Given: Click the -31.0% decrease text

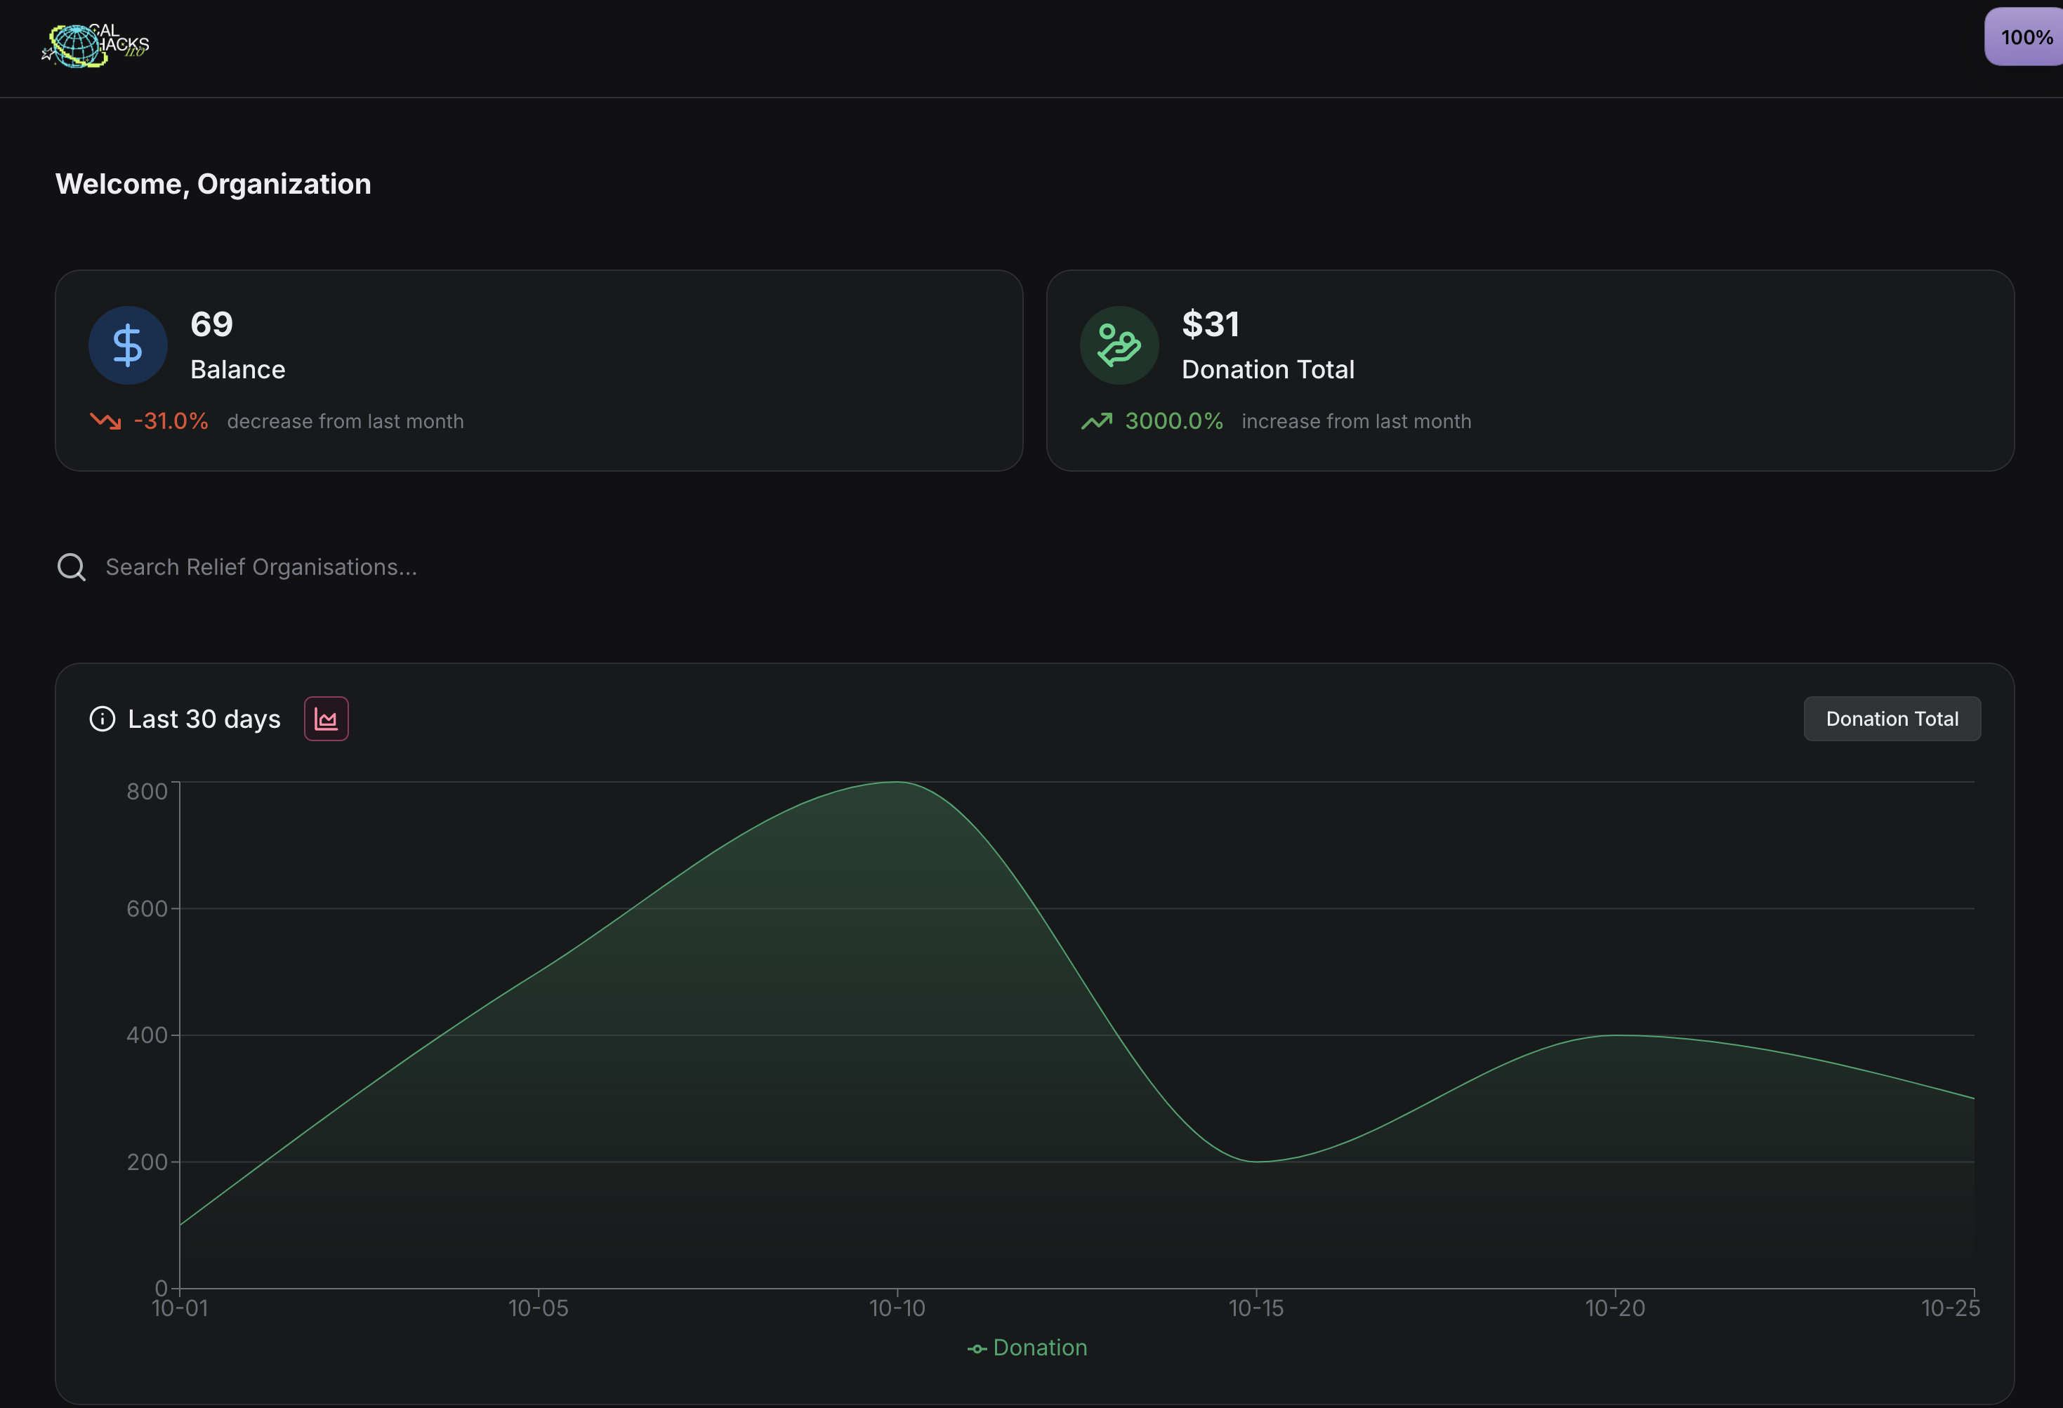Looking at the screenshot, I should pos(171,420).
